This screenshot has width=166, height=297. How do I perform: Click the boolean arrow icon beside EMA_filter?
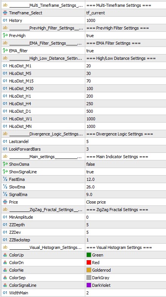coord(5,51)
